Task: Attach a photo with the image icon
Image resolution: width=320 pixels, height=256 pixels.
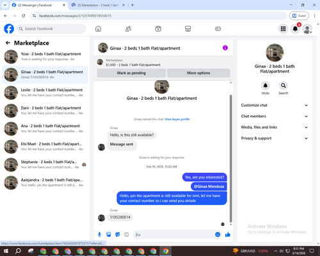Action: click(109, 235)
